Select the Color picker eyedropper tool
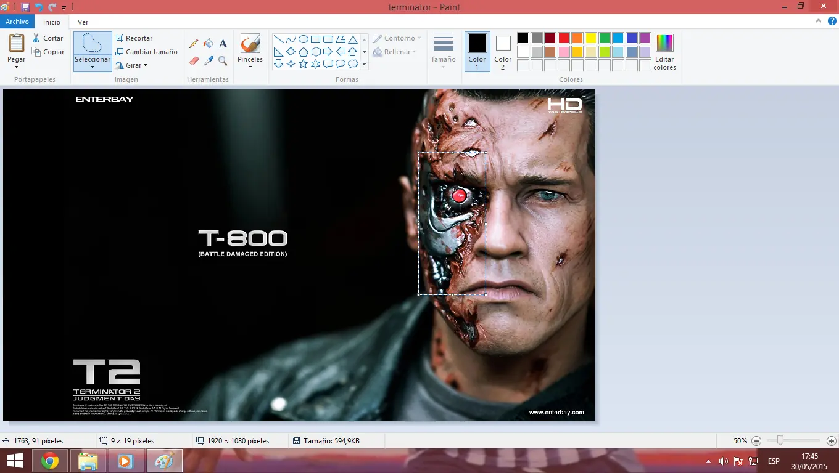 tap(209, 61)
